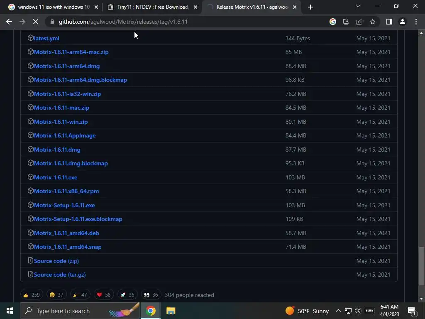
Task: Download Motrix-Setup-1.6.11.exe installer
Action: 64,205
